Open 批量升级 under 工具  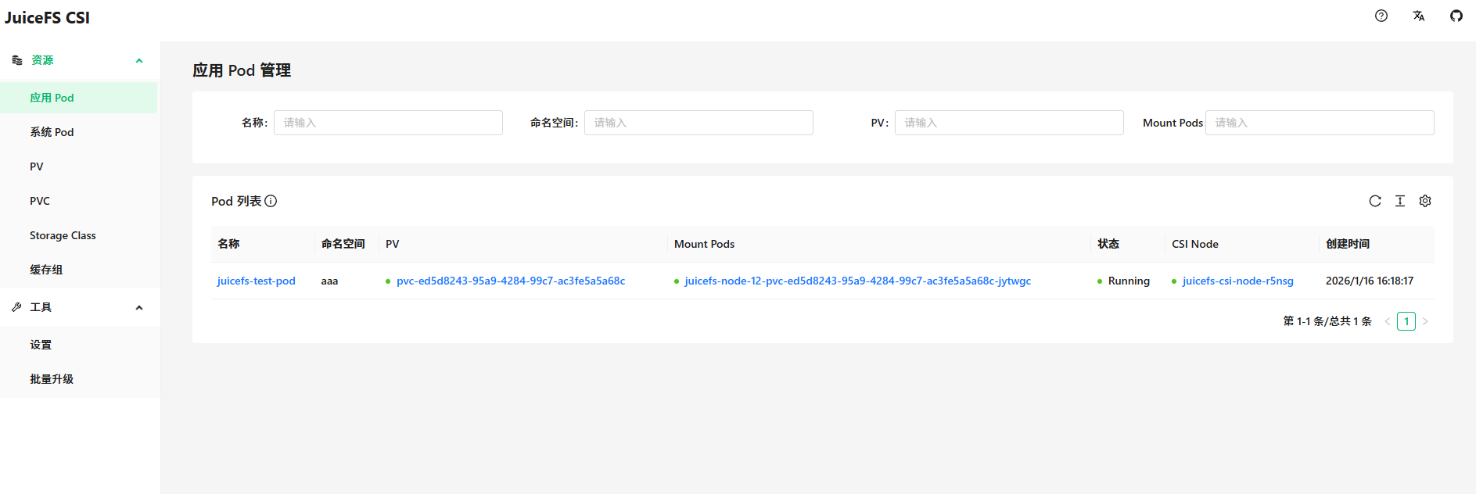click(x=78, y=379)
